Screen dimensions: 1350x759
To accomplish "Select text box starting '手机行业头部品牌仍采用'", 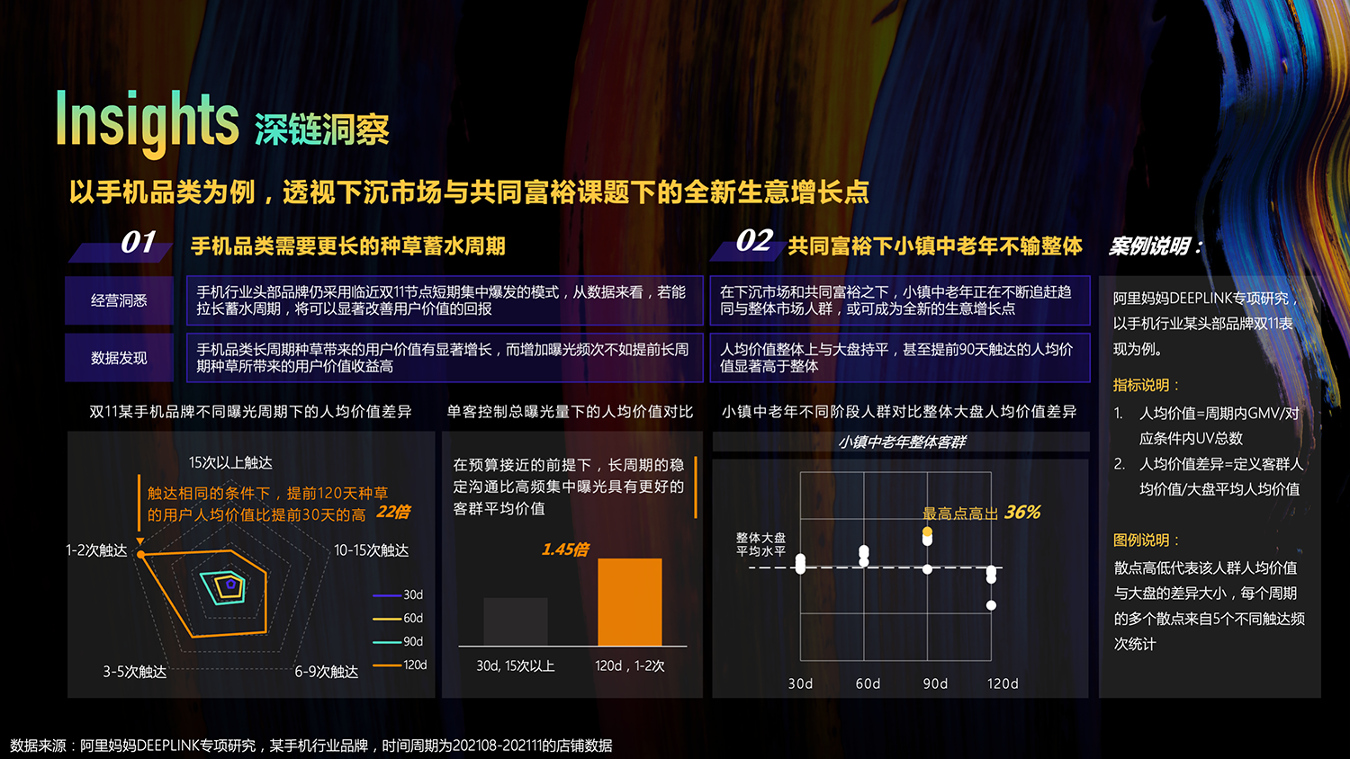I will (445, 300).
